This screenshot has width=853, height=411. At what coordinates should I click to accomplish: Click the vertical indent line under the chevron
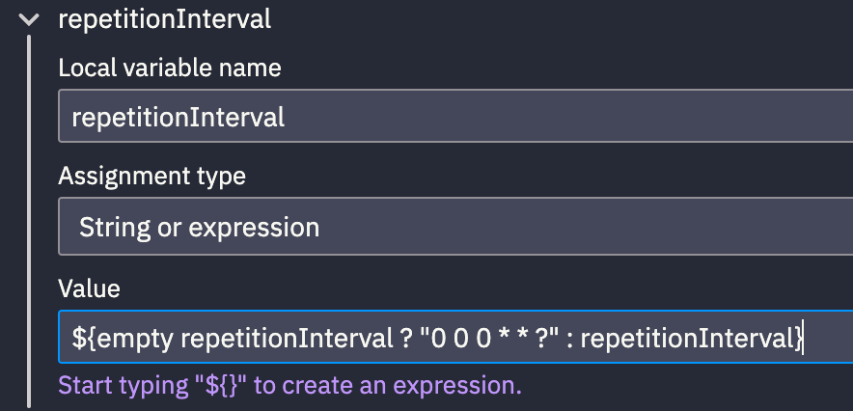coord(29,222)
